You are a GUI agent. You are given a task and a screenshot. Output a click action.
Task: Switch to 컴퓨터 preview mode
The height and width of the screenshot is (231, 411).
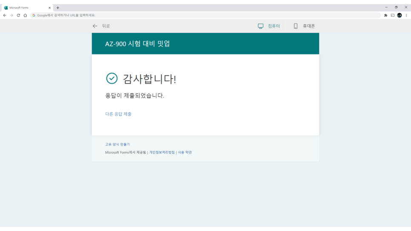tap(269, 26)
